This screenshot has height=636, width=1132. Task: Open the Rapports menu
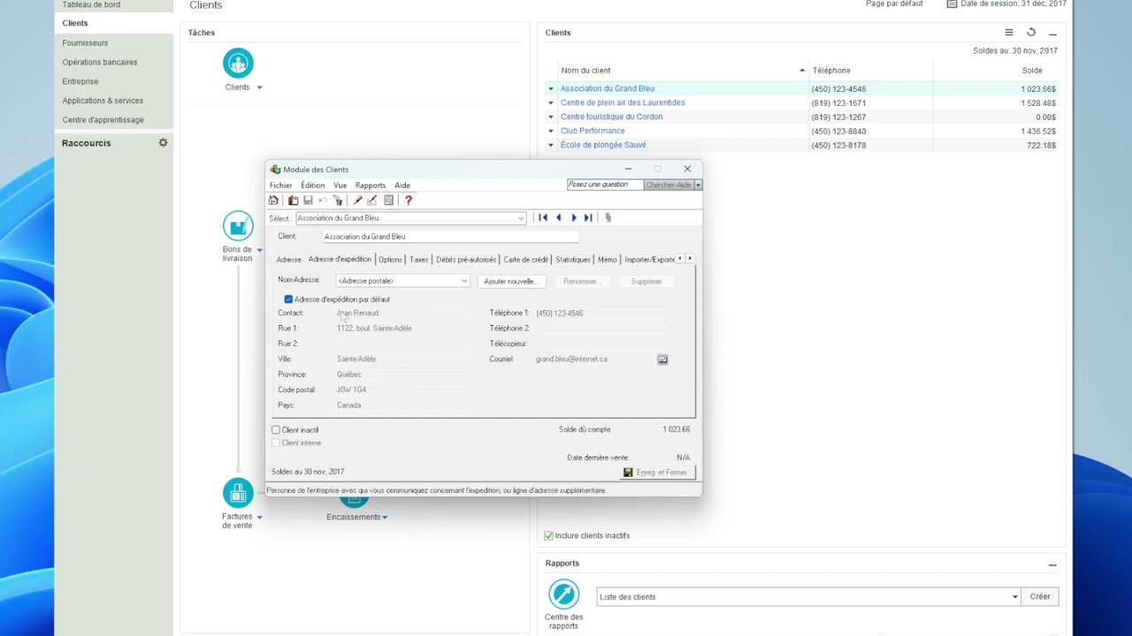pos(371,185)
